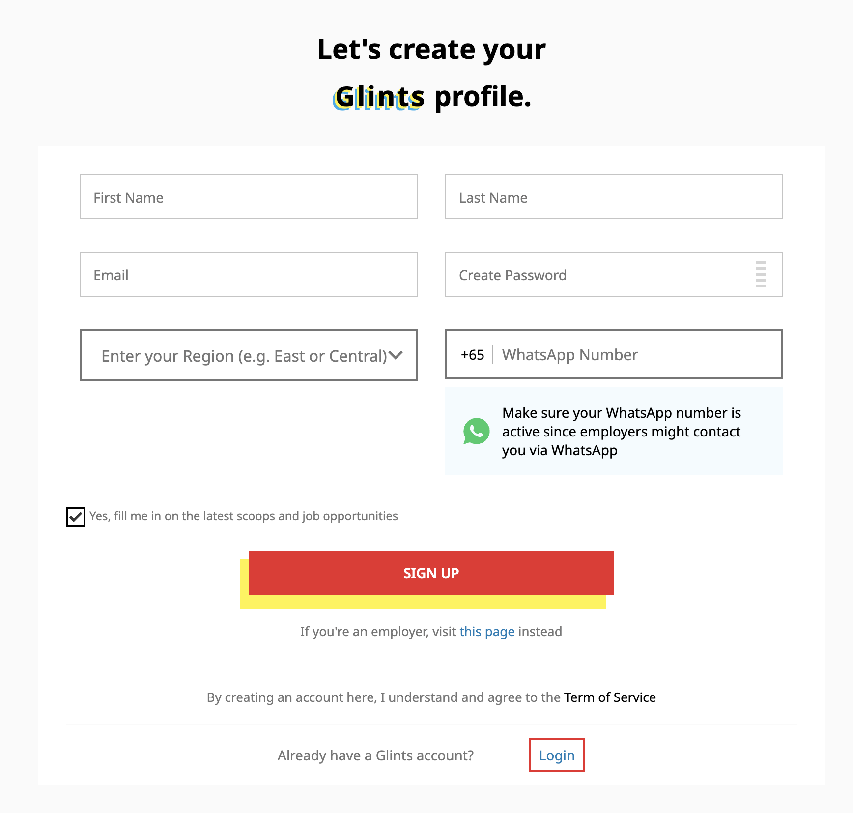This screenshot has width=853, height=813.
Task: Open the employer 'this page' link
Action: coord(487,631)
